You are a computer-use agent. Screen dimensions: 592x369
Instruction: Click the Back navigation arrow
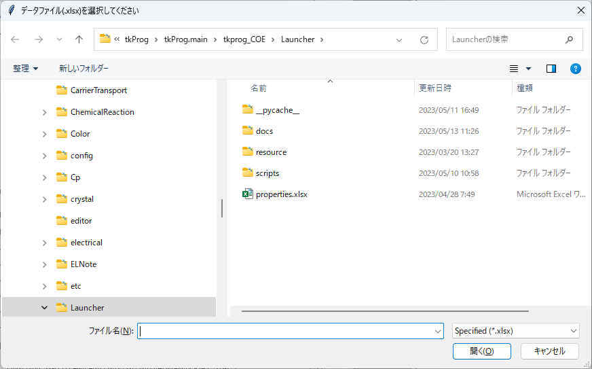15,39
